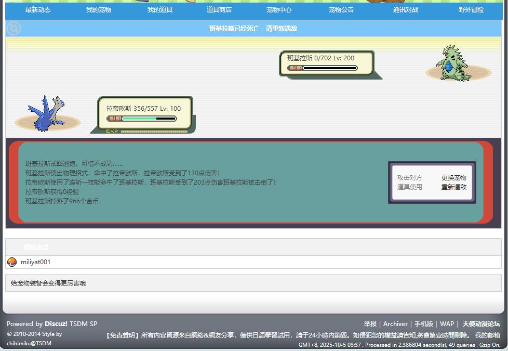Click the faint circular icon in the light-blue status bar
Screen dimensions: 508x351
tap(14, 28)
